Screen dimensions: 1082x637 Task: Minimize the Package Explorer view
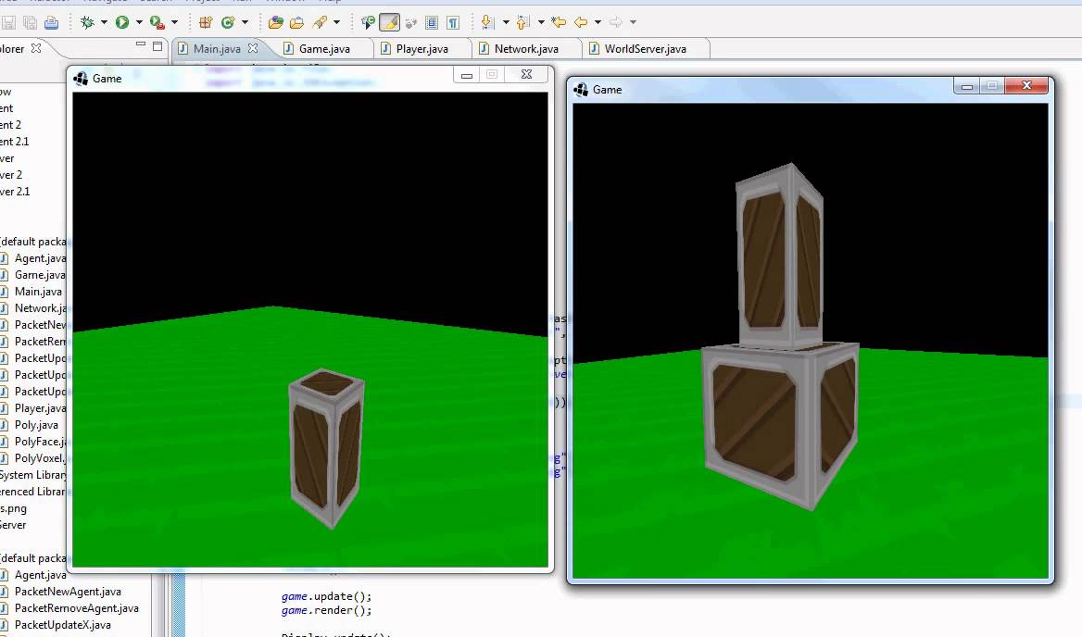pyautogui.click(x=141, y=45)
